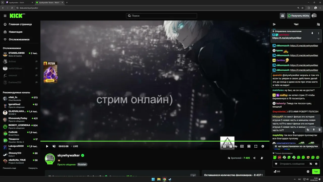Go to Главная страница
The image size is (323, 182).
pos(20,24)
